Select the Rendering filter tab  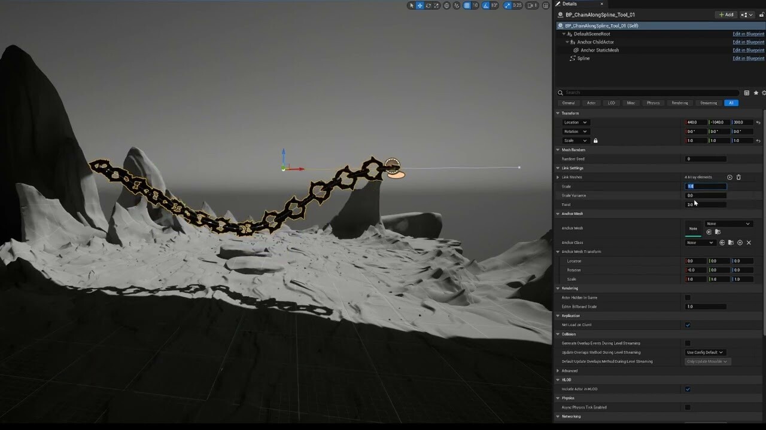(680, 103)
